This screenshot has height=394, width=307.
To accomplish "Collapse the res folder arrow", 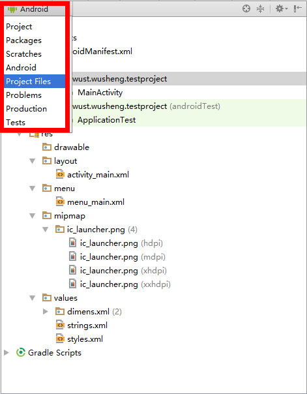I will point(19,134).
